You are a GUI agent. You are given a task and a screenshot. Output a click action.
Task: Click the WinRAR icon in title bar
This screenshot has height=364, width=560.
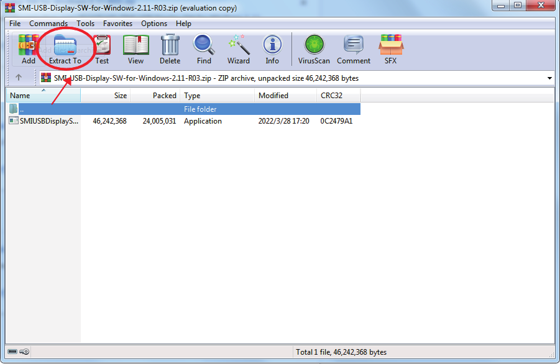[10, 7]
